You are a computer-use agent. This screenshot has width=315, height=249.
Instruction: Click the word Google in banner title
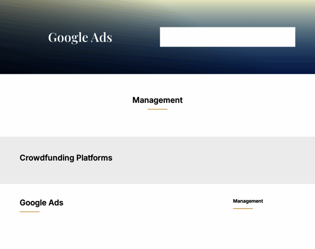[68, 37]
